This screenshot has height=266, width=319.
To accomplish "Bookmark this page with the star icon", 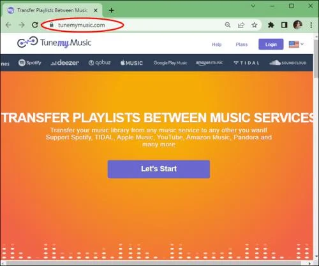I will pos(255,25).
